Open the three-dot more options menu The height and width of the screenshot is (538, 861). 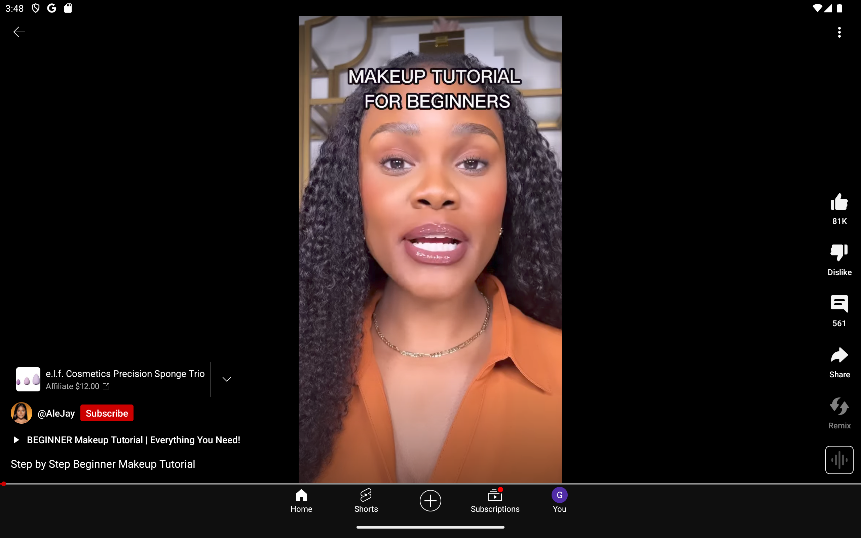(x=839, y=32)
